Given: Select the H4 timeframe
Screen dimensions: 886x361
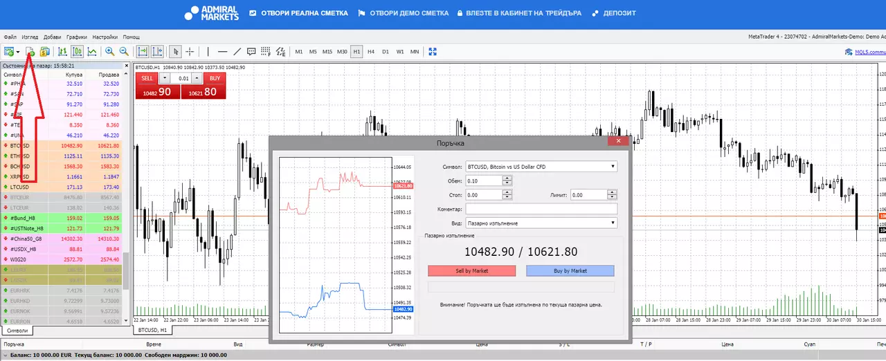Looking at the screenshot, I should coord(371,51).
